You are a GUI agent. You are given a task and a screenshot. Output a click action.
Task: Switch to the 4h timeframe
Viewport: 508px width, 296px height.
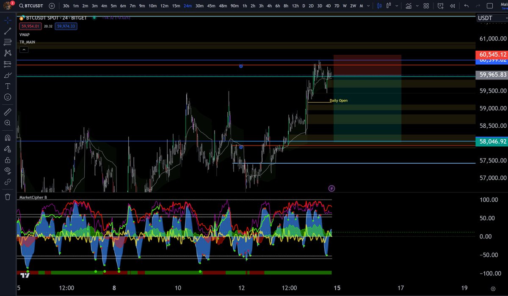coord(269,6)
